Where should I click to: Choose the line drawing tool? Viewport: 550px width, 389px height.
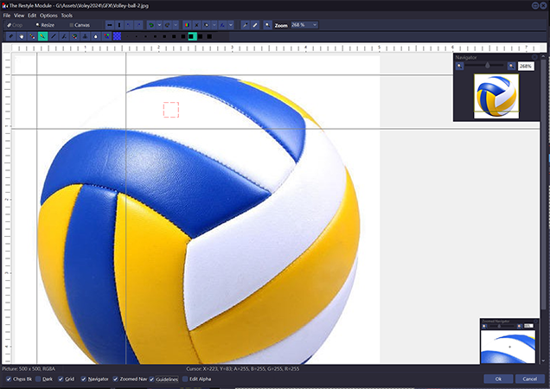[x=54, y=36]
